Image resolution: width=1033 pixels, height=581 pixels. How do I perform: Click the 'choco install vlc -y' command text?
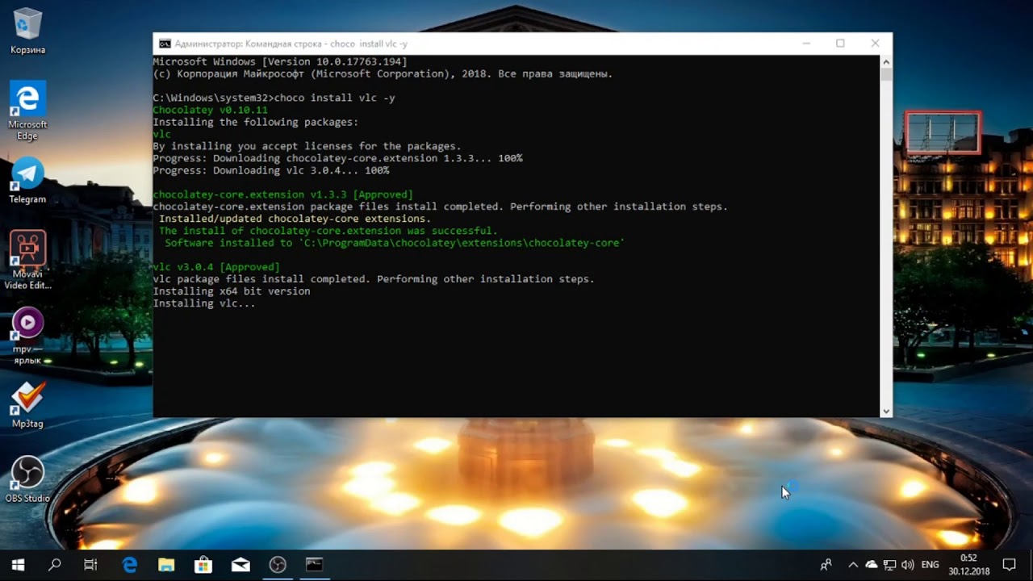pos(335,98)
